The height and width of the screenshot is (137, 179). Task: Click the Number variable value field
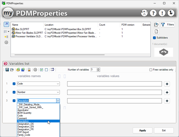coord(115,92)
